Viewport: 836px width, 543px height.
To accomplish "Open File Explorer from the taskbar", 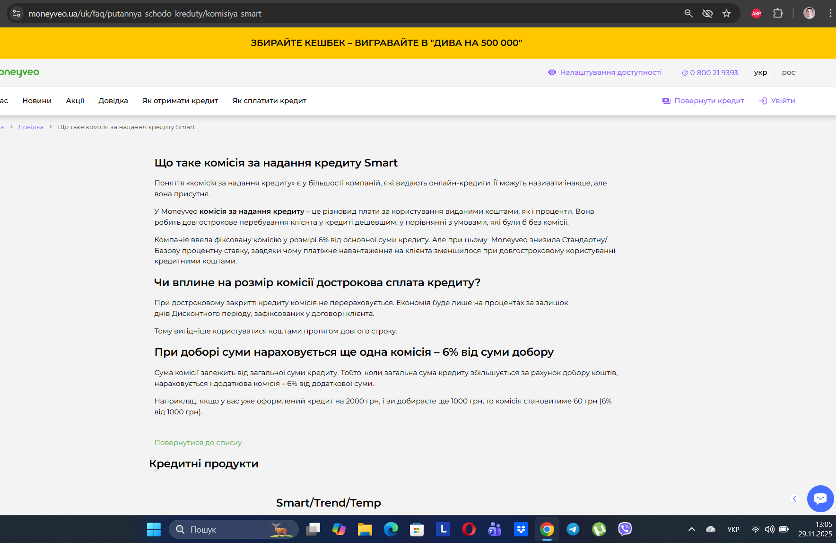I will [x=365, y=529].
